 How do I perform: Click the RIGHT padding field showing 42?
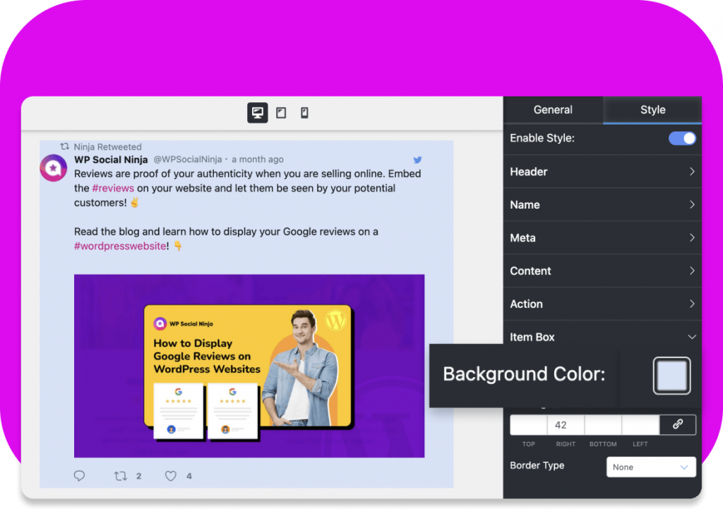(566, 425)
